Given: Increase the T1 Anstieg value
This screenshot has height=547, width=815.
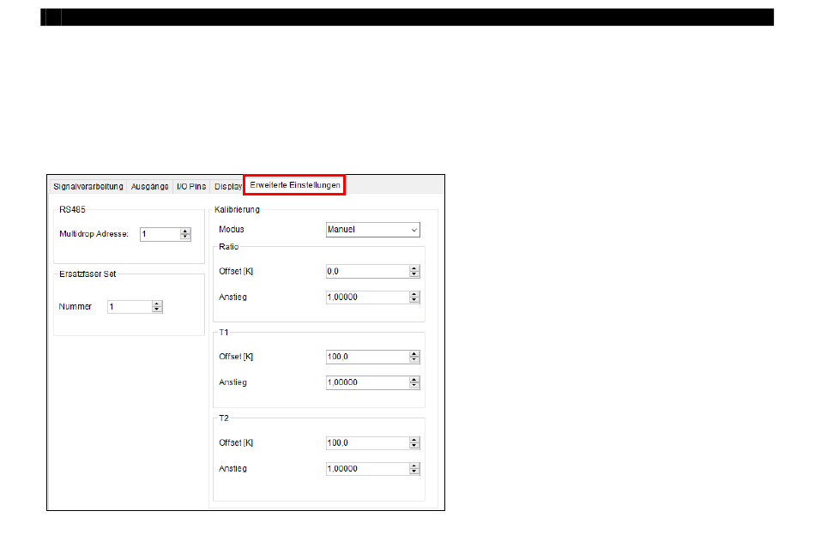Looking at the screenshot, I should coord(414,379).
